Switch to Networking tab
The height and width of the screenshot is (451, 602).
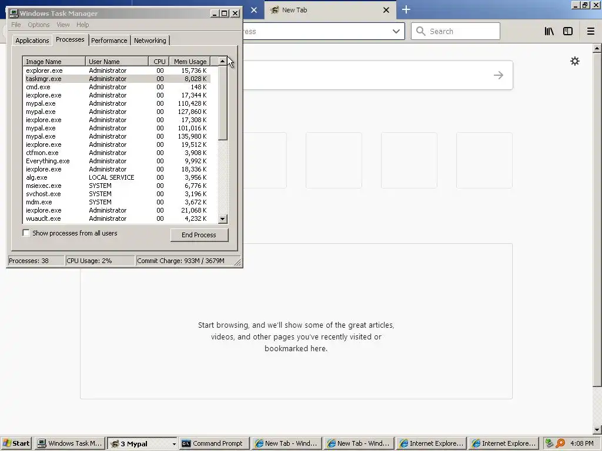click(150, 41)
